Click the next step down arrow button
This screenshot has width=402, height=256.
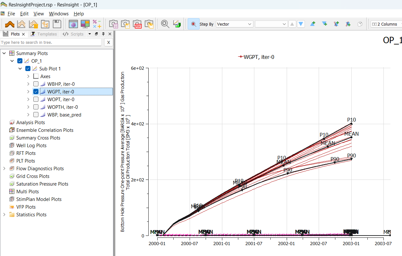[x=300, y=24]
